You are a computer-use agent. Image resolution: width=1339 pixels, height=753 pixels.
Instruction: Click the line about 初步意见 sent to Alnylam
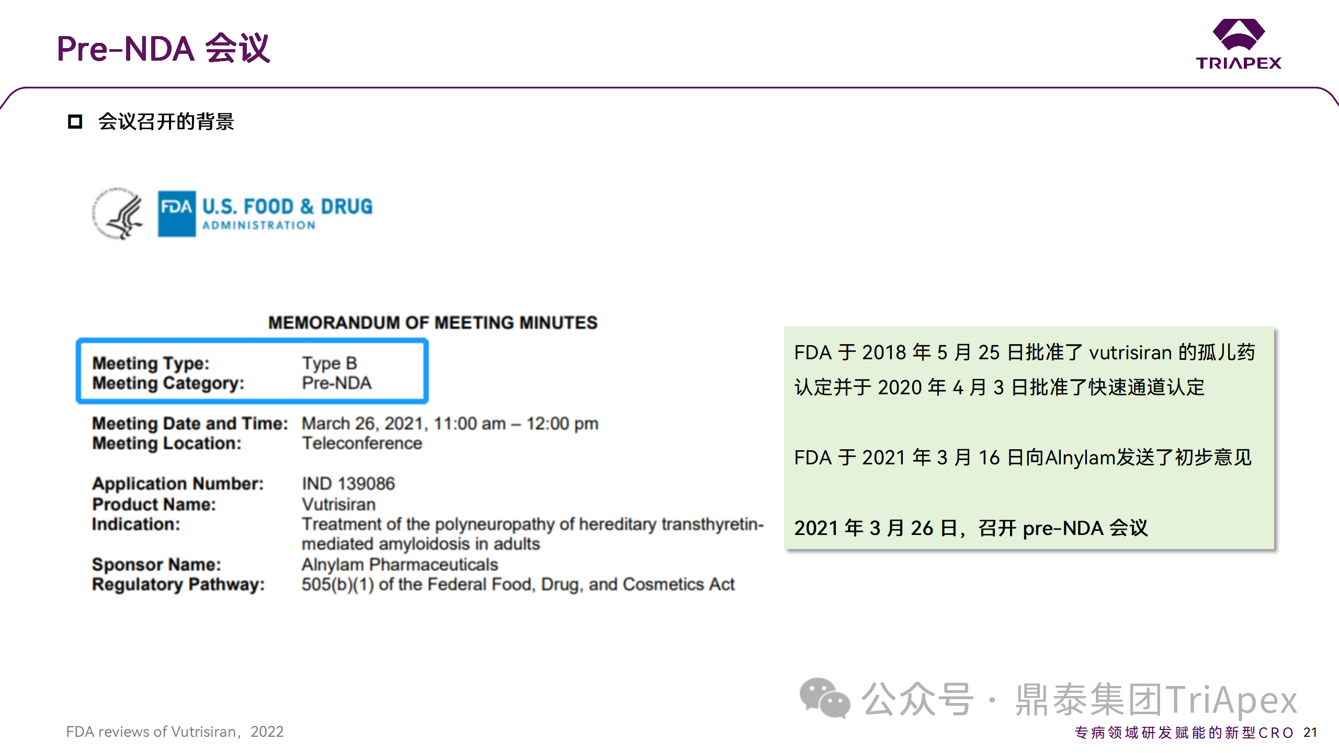coord(1023,458)
